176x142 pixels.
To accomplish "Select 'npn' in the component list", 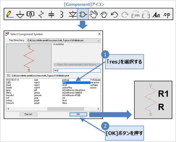I will coord(36,80).
